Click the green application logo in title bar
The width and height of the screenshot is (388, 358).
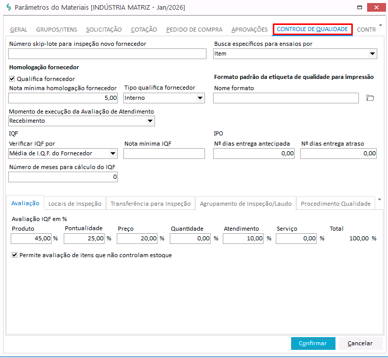(9, 7)
